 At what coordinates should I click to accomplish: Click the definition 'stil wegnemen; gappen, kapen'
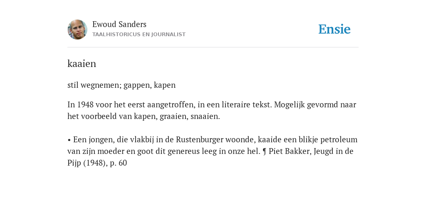coord(121,85)
